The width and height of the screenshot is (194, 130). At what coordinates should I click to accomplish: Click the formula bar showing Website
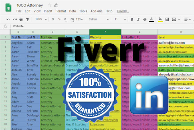[x=102, y=26]
